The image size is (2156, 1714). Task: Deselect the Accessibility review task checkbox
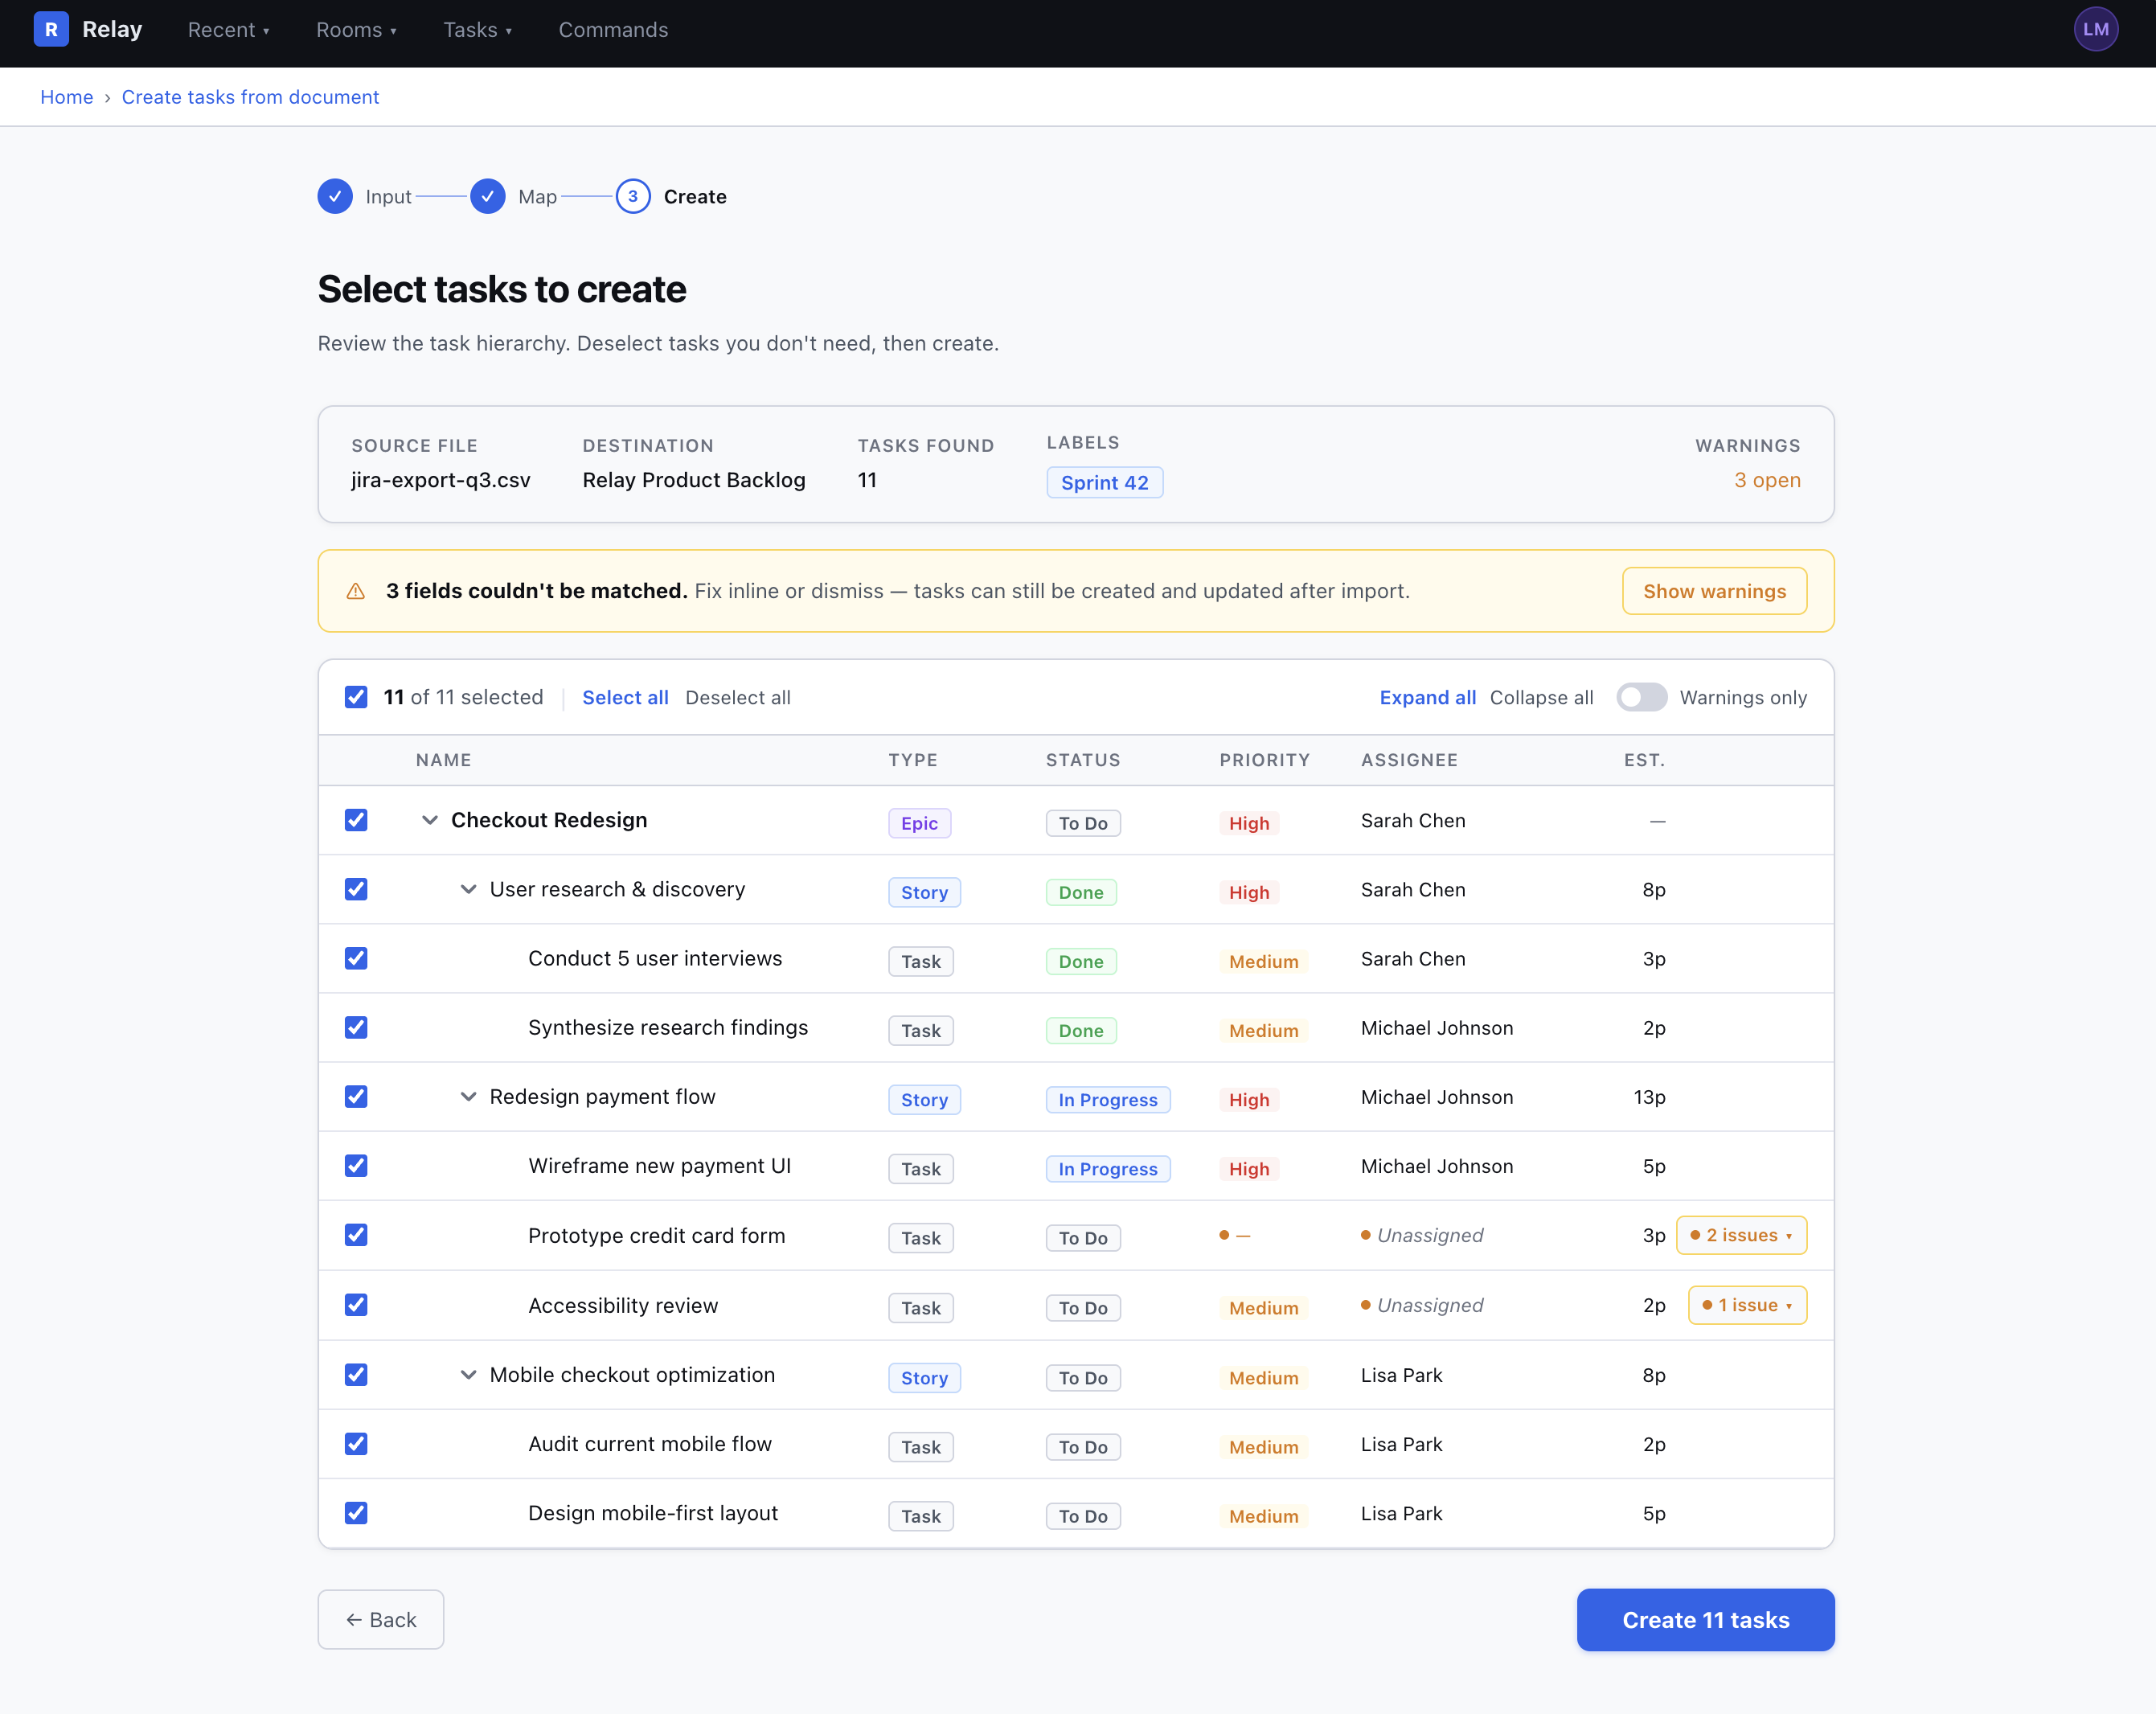pos(356,1305)
